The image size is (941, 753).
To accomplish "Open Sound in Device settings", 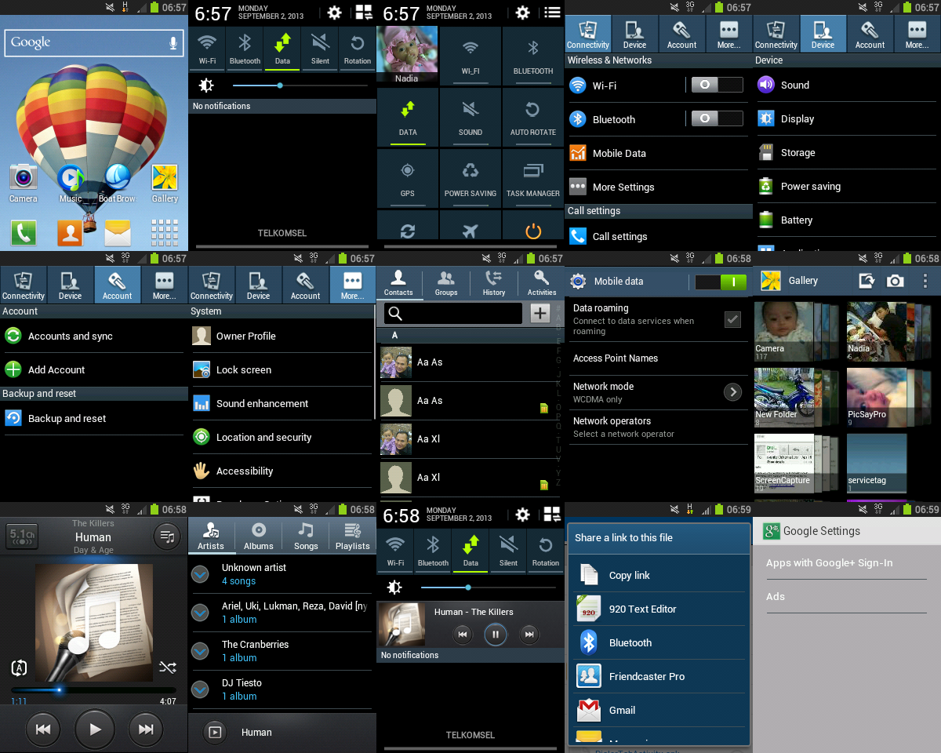I will (x=847, y=85).
